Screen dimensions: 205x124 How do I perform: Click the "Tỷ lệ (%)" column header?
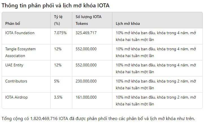pos(58,20)
